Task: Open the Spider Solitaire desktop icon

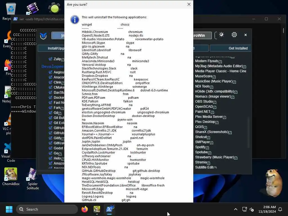Action: tap(33, 178)
